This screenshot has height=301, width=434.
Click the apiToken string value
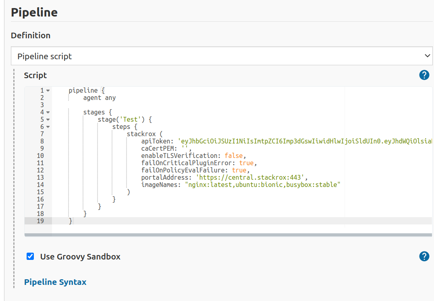point(282,141)
